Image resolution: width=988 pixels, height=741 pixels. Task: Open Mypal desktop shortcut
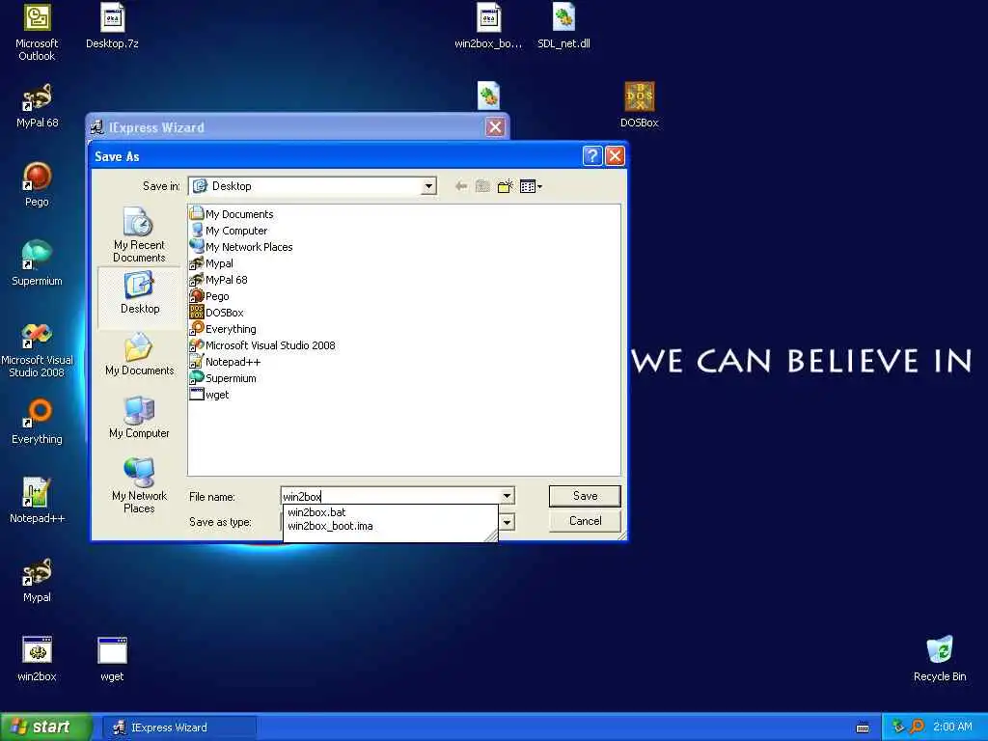tap(37, 580)
